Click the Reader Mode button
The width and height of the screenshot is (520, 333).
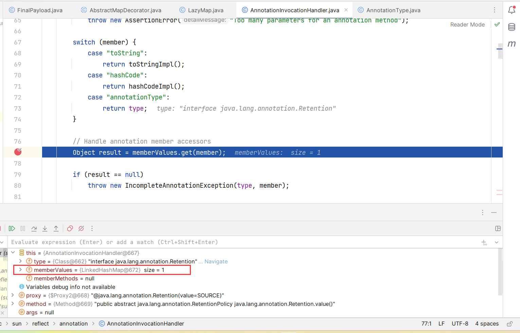pyautogui.click(x=467, y=24)
